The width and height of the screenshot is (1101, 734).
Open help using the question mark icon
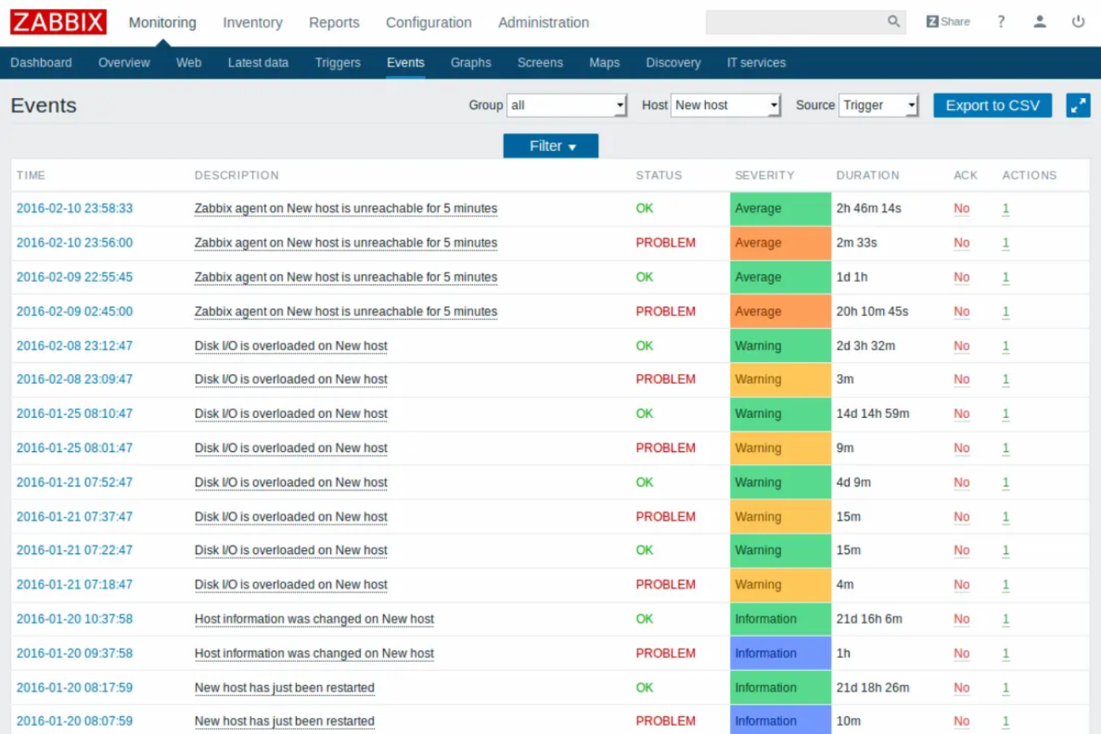click(1001, 22)
